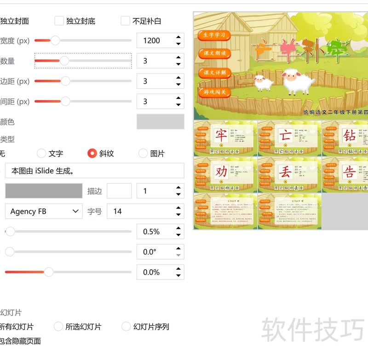Choose the 幻灯片序列 option
The width and height of the screenshot is (368, 357).
coord(126,326)
